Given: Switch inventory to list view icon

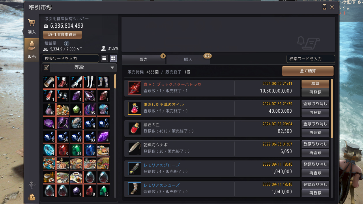Looking at the screenshot, I should coord(104,58).
